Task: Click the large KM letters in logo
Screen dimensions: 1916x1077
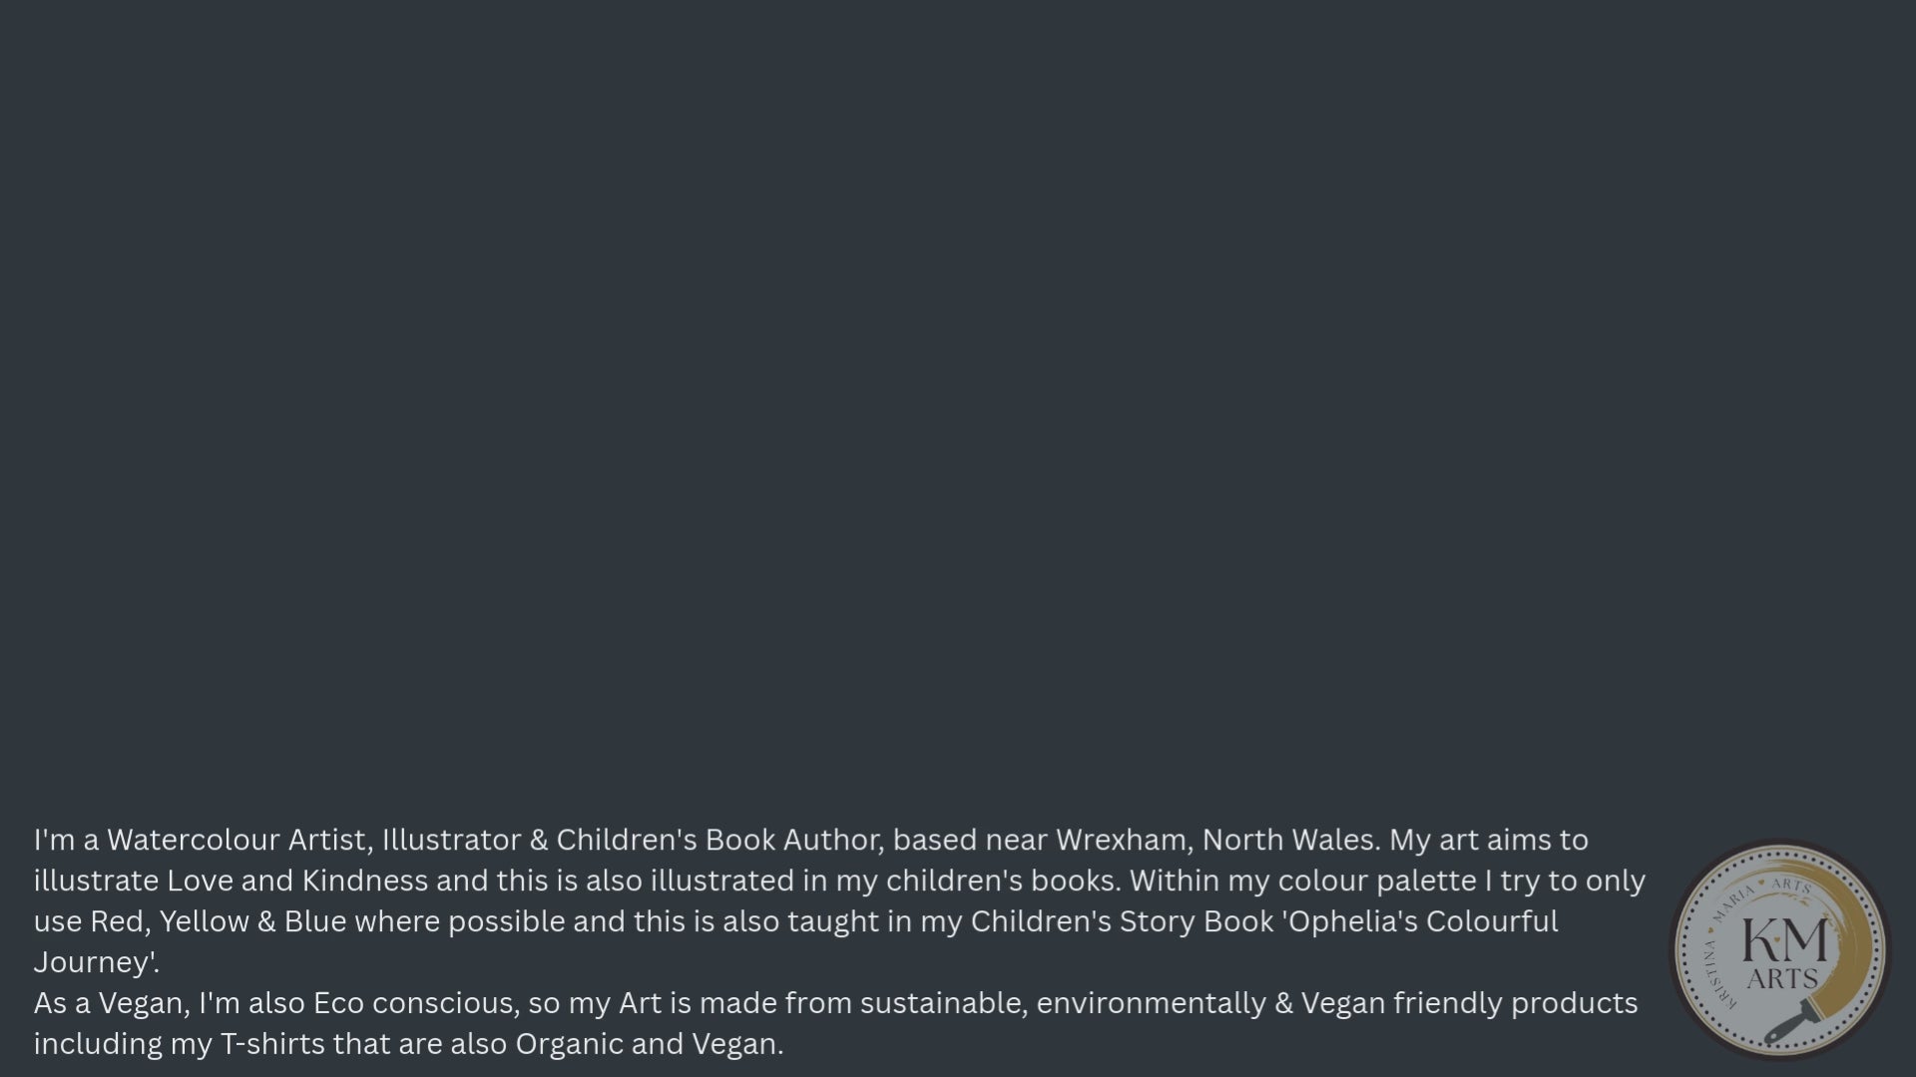Action: [x=1785, y=939]
